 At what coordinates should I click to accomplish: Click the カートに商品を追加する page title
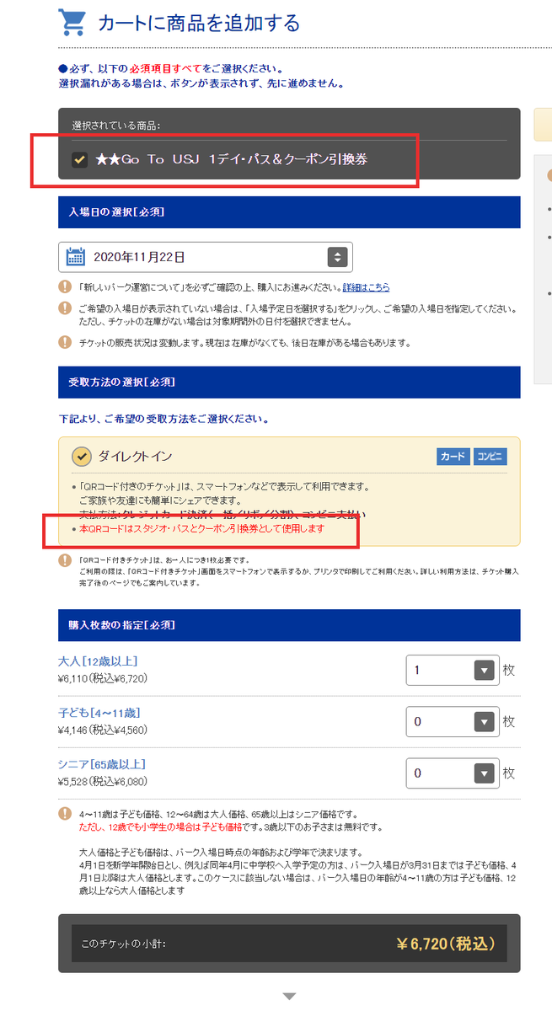point(199,23)
